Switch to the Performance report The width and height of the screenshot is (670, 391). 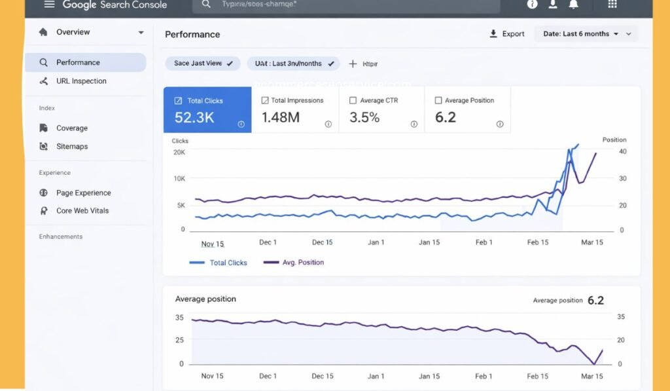point(80,62)
